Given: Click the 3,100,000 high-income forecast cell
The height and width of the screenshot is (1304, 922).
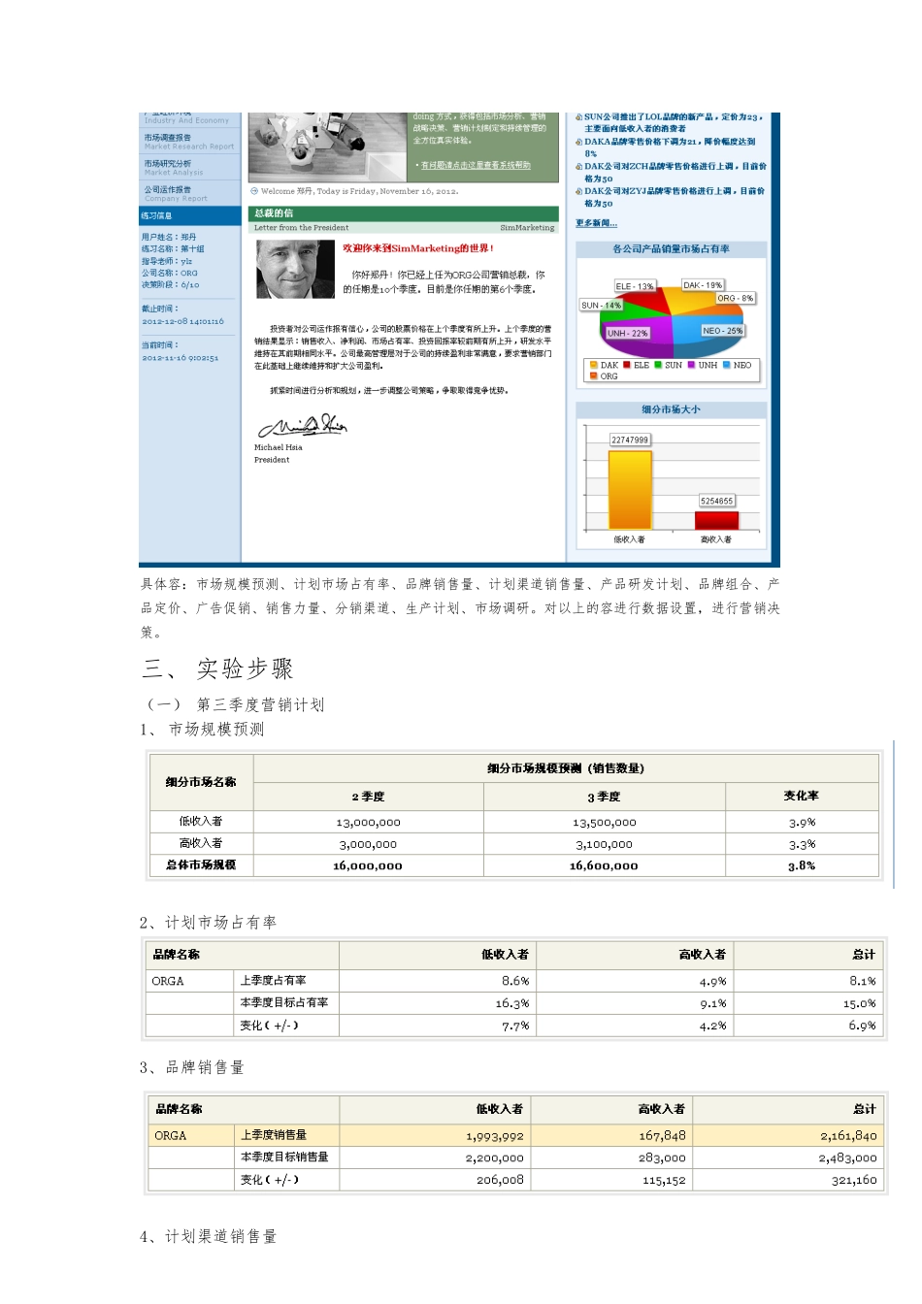Looking at the screenshot, I should point(605,845).
